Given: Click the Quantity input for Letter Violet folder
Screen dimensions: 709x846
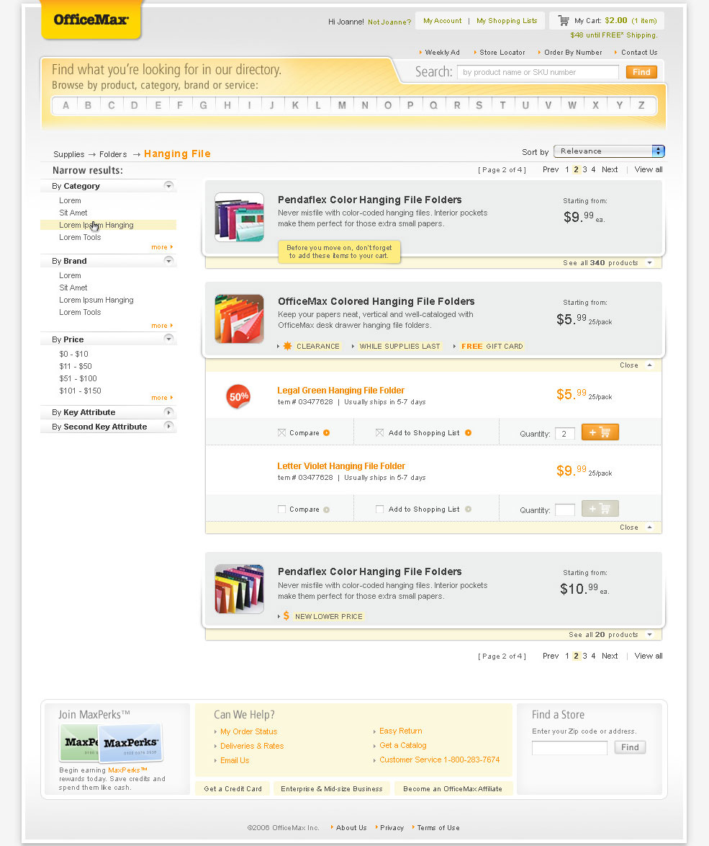Looking at the screenshot, I should pyautogui.click(x=564, y=509).
